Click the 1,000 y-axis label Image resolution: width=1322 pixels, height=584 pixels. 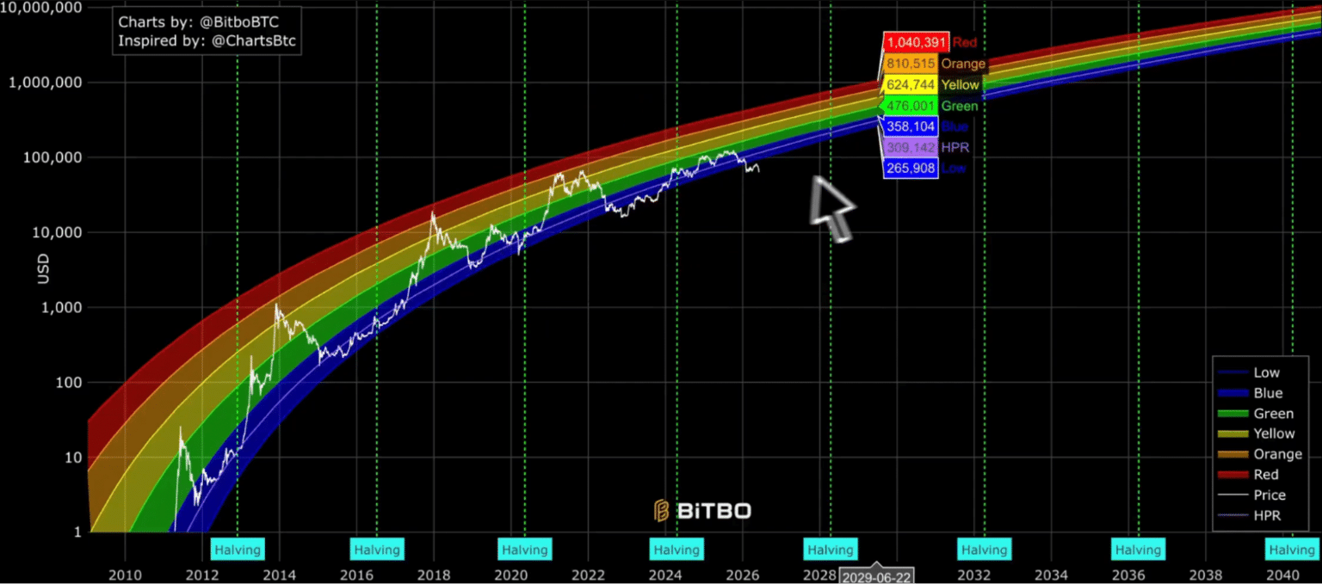coord(60,307)
